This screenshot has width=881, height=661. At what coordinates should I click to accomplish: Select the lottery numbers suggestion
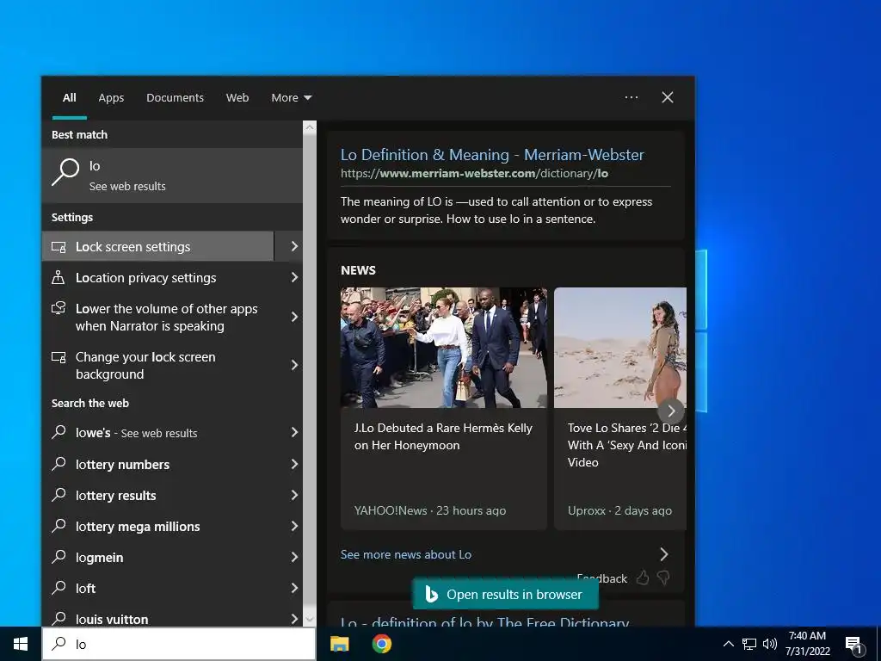click(x=158, y=464)
